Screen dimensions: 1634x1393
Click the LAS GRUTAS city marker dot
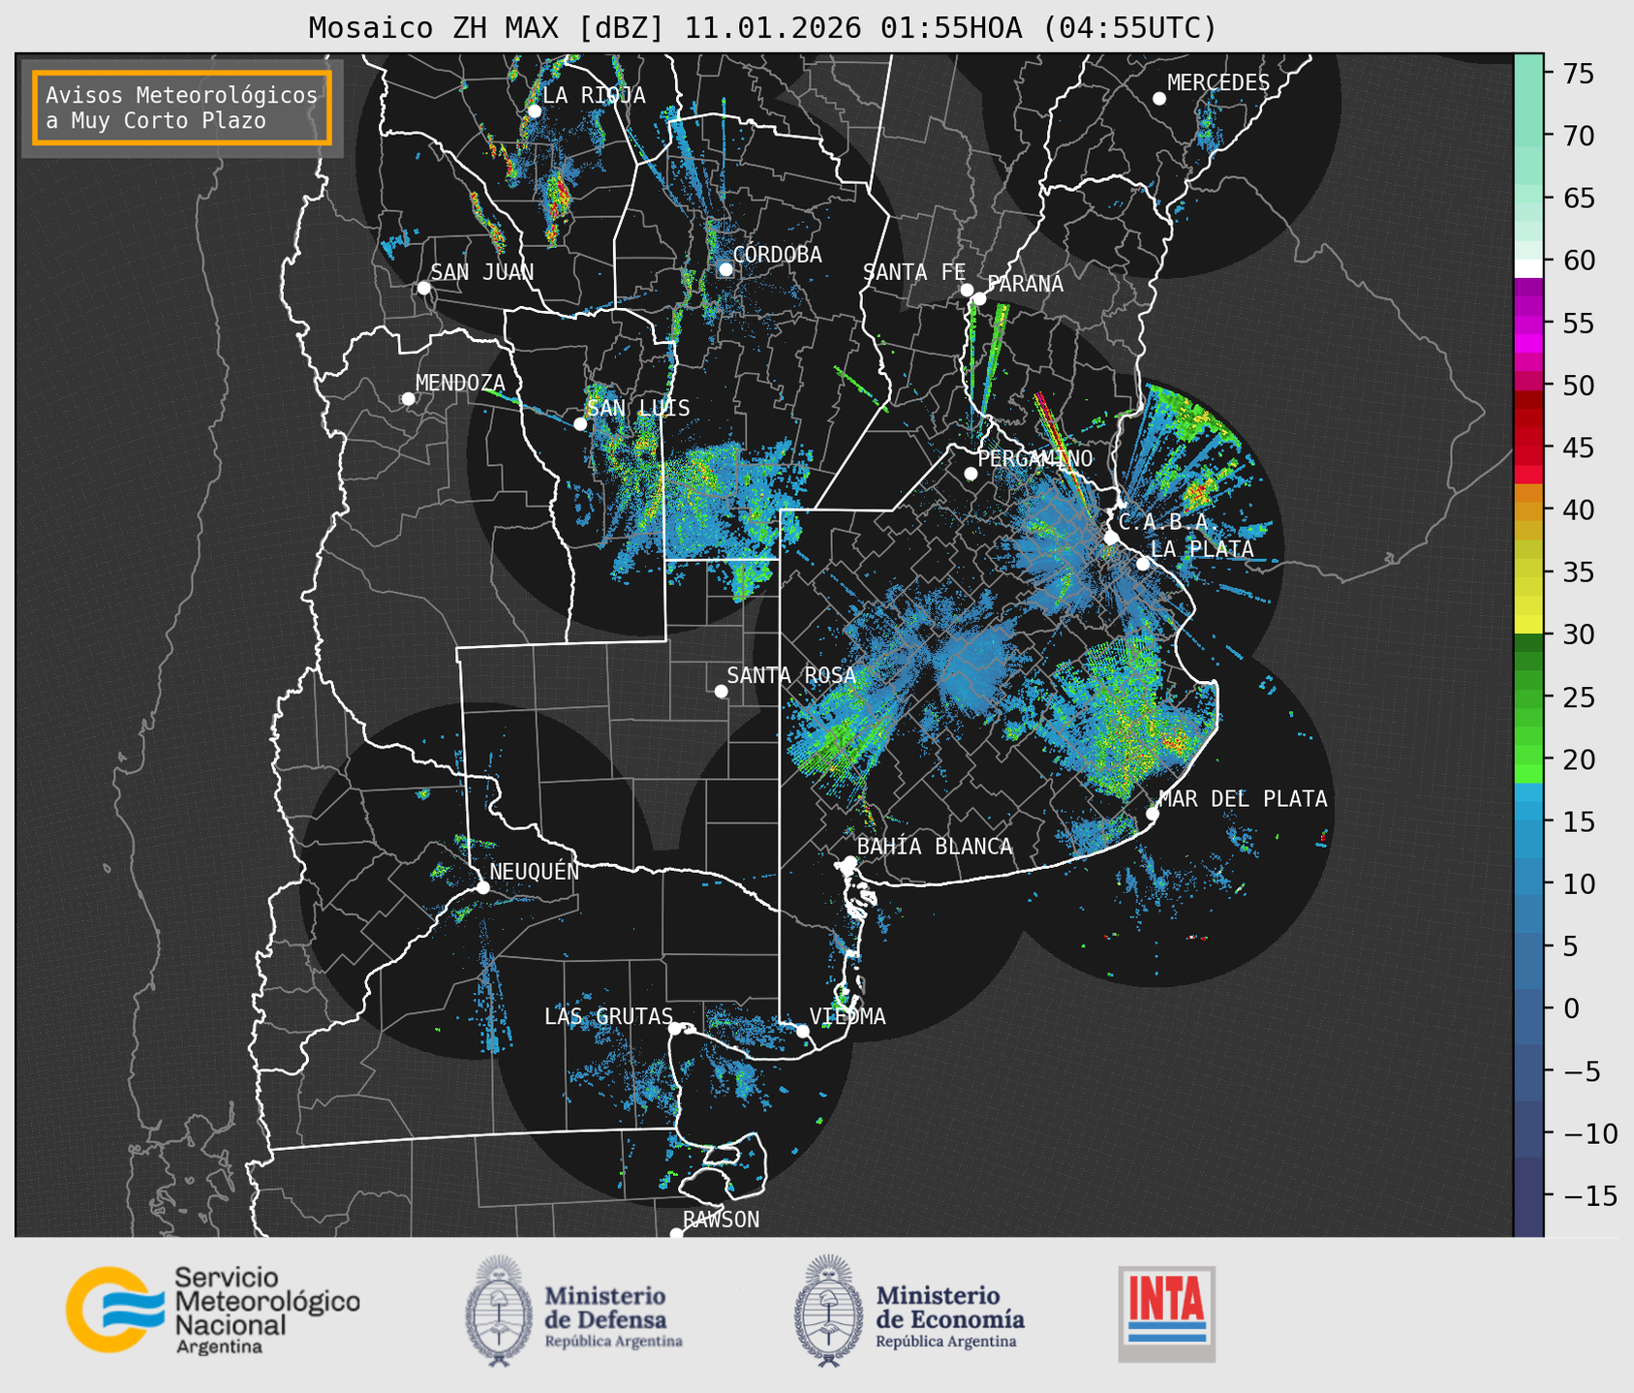tap(675, 1029)
